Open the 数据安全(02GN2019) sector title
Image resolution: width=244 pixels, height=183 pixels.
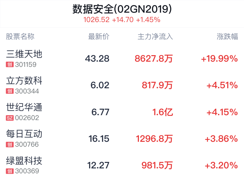[x=122, y=9]
